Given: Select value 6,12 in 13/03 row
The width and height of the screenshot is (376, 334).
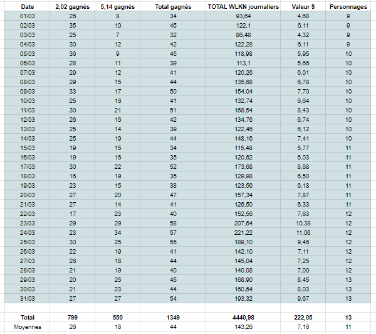Looking at the screenshot, I should (x=303, y=129).
